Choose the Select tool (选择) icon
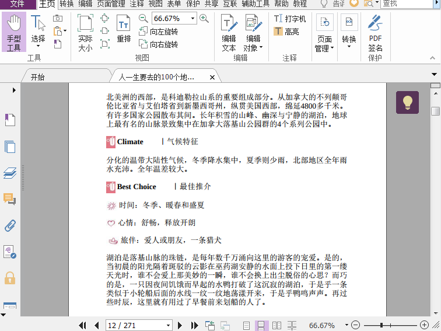441x331 pixels. click(x=38, y=23)
